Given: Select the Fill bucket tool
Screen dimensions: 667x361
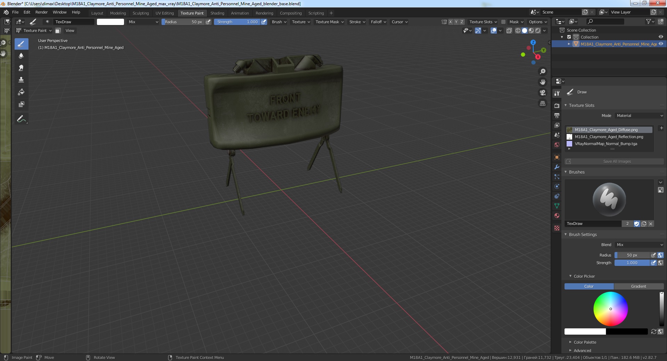Looking at the screenshot, I should (21, 92).
